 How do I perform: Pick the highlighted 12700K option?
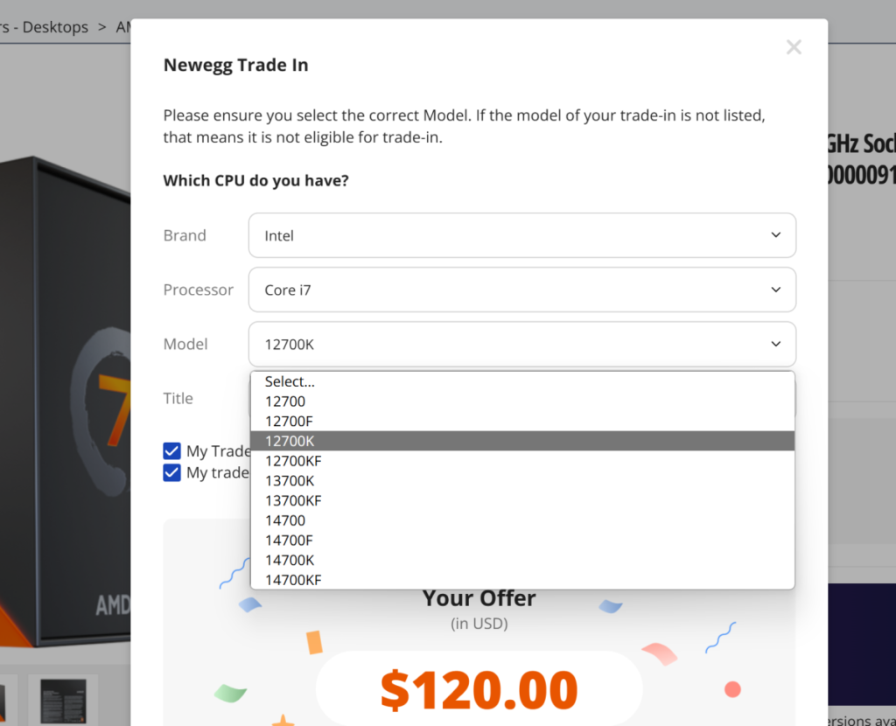tap(522, 441)
